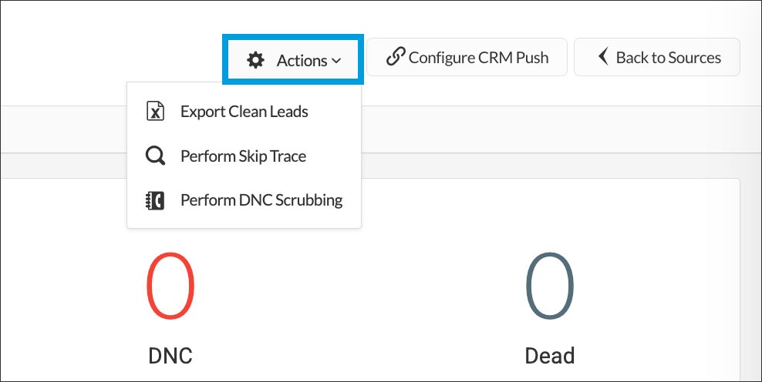The height and width of the screenshot is (382, 762).
Task: Click the magnifying glass icon for Skip Trace
Action: pos(155,156)
